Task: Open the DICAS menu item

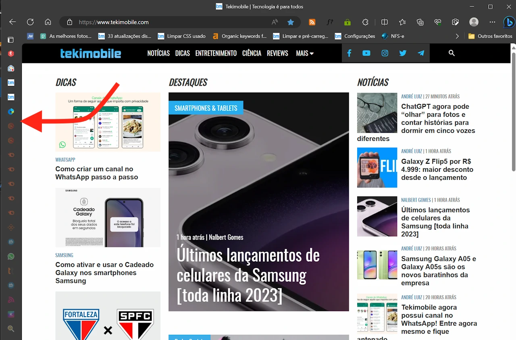Action: [183, 53]
